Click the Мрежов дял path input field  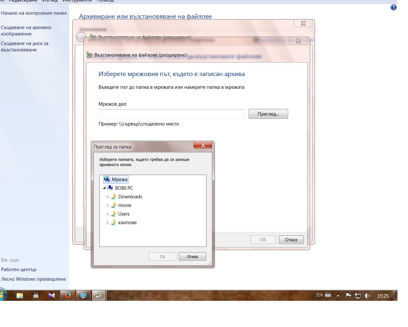pyautogui.click(x=171, y=114)
